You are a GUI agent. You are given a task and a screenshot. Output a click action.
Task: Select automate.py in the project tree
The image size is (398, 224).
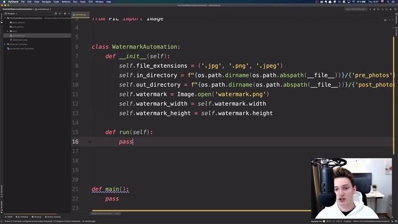[x=17, y=35]
